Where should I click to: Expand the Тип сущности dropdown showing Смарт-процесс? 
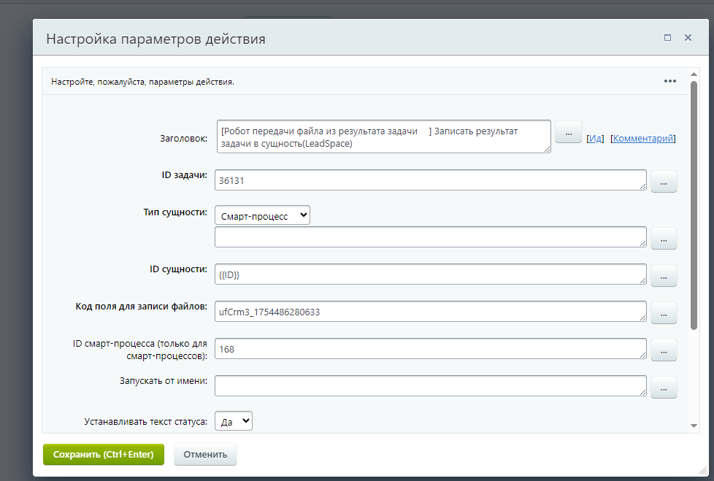pyautogui.click(x=262, y=215)
